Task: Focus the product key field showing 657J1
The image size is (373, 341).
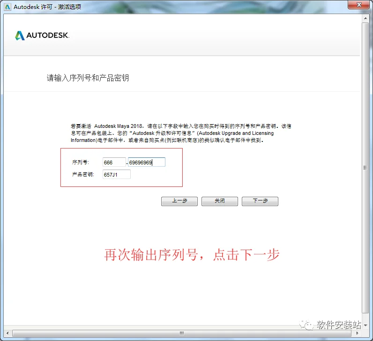Action: pyautogui.click(x=116, y=174)
